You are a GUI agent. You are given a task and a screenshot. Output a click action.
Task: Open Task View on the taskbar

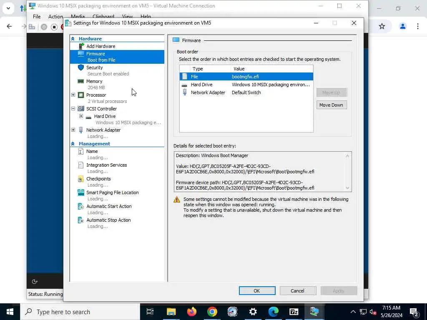(x=150, y=312)
